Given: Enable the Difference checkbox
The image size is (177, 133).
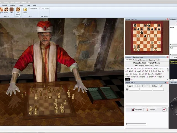Looking at the screenshot, I should pos(29,9).
